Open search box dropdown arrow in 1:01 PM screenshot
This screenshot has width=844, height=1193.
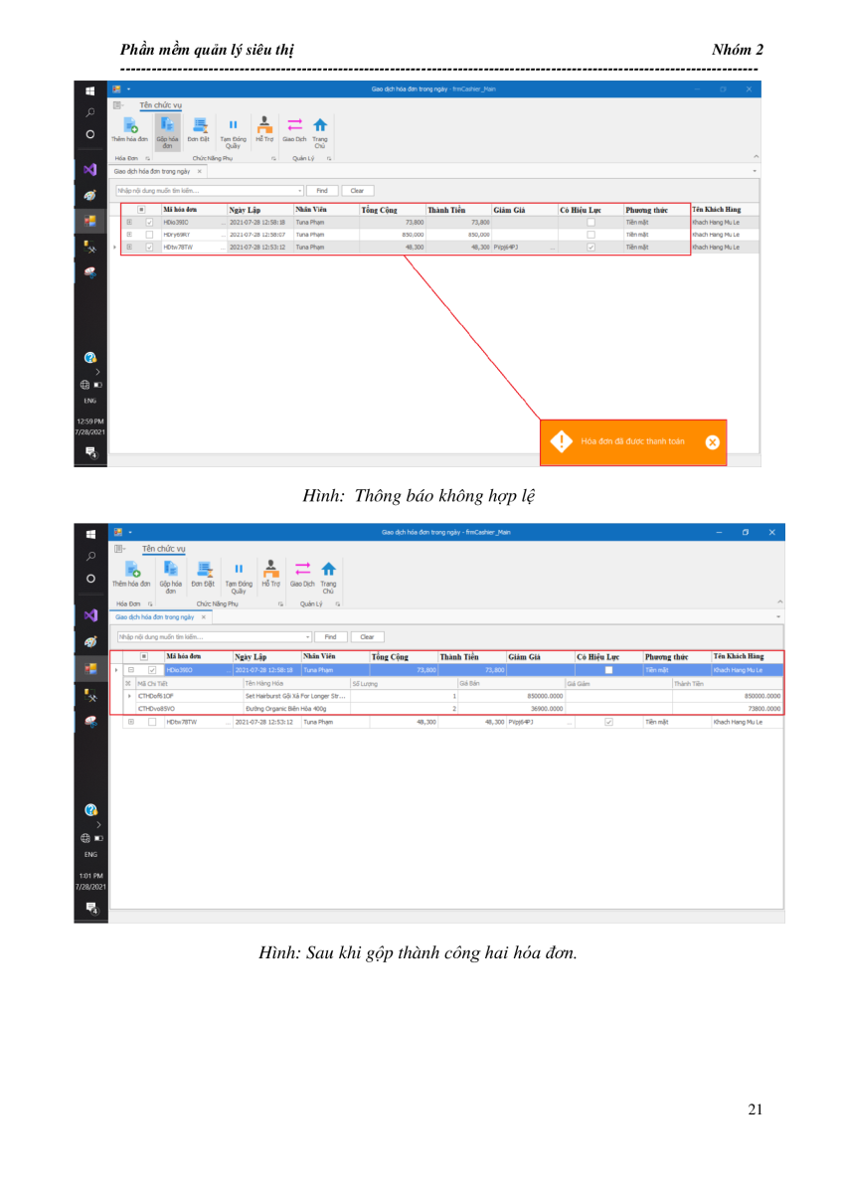coord(308,636)
